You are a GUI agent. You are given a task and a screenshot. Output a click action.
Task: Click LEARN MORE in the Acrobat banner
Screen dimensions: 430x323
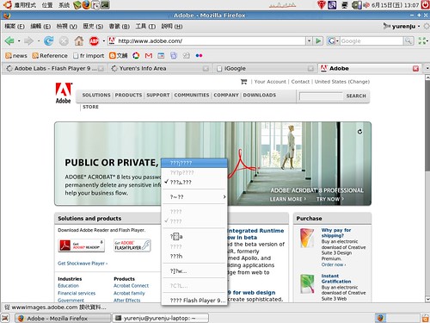tap(288, 199)
